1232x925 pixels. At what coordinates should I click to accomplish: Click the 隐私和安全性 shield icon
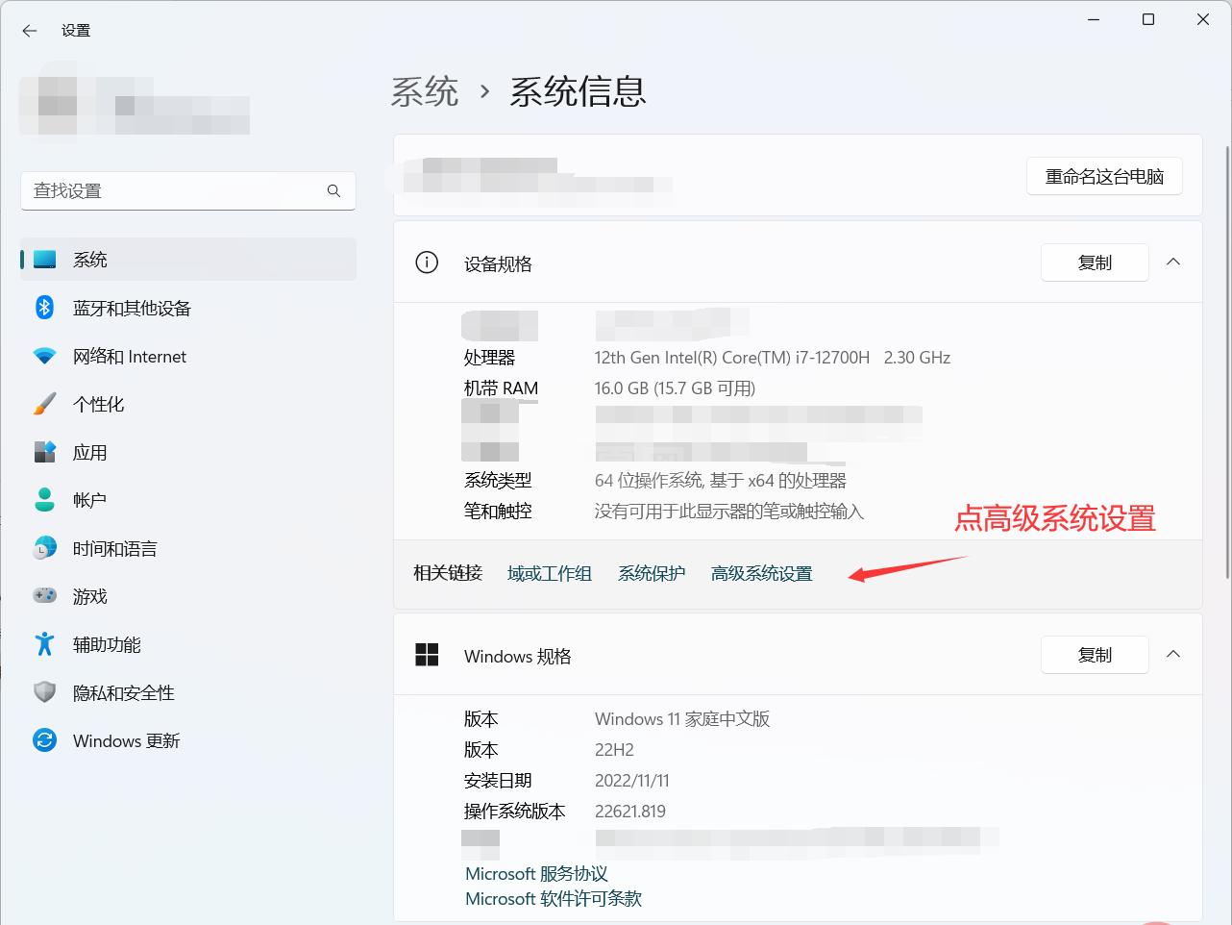click(x=45, y=692)
